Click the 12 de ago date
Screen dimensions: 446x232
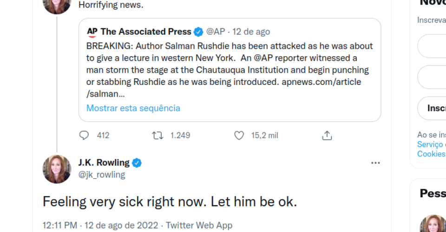pyautogui.click(x=251, y=32)
